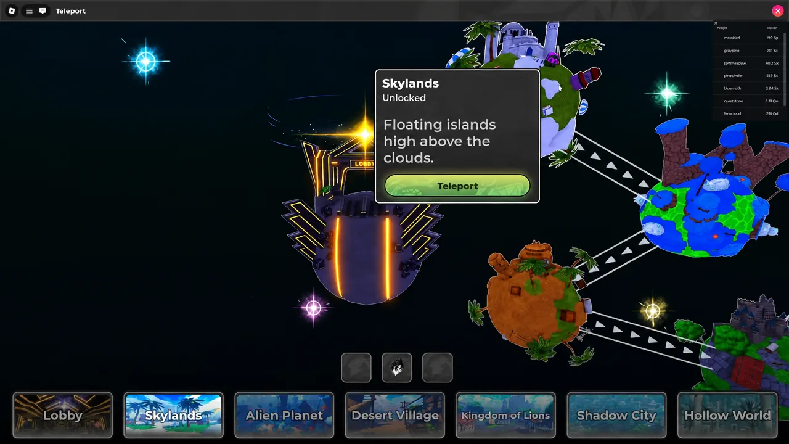Select the Shadow City location tab
The width and height of the screenshot is (789, 444).
pyautogui.click(x=616, y=415)
